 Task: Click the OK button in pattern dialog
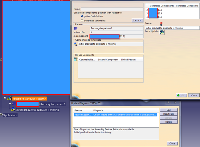pos(181,95)
